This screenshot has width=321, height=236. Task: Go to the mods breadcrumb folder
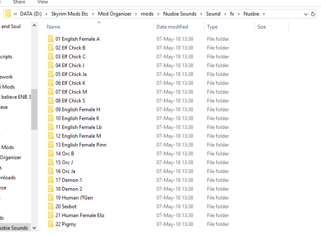[147, 14]
